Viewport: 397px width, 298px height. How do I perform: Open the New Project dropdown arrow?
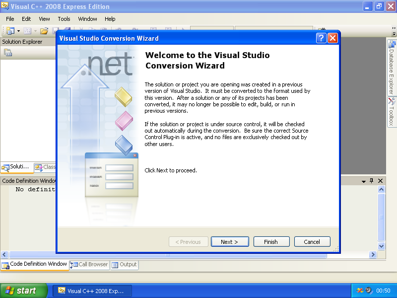click(18, 31)
